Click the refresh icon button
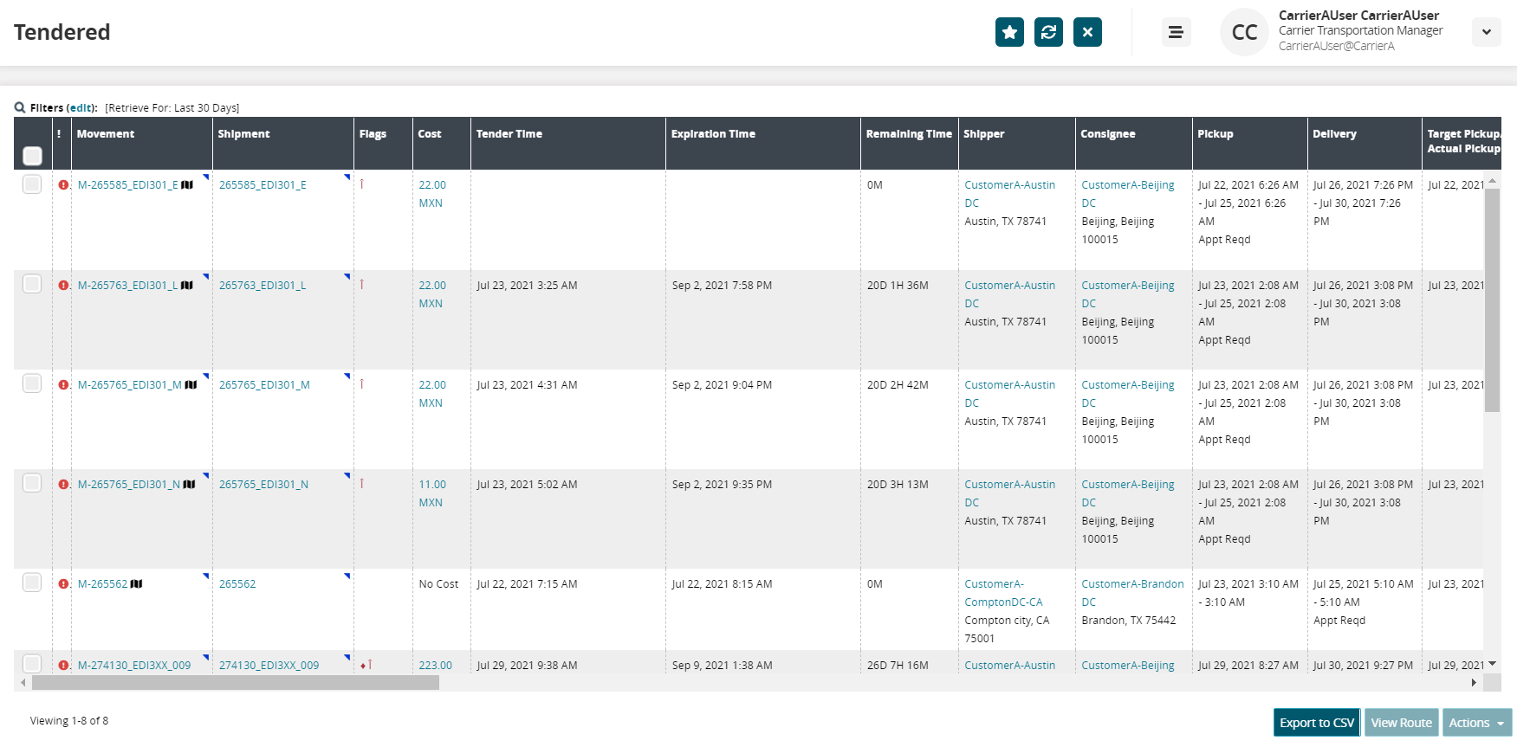 [x=1048, y=32]
